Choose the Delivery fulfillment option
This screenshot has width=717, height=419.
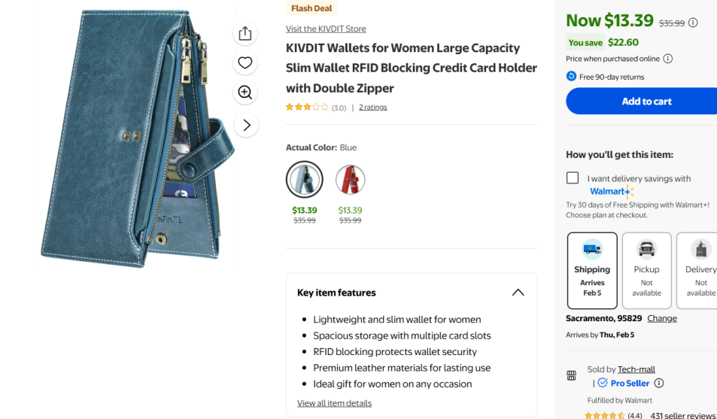(700, 270)
